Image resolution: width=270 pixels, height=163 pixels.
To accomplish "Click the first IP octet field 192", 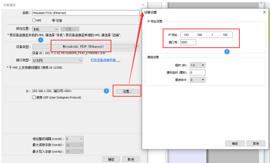I will click(x=186, y=35).
